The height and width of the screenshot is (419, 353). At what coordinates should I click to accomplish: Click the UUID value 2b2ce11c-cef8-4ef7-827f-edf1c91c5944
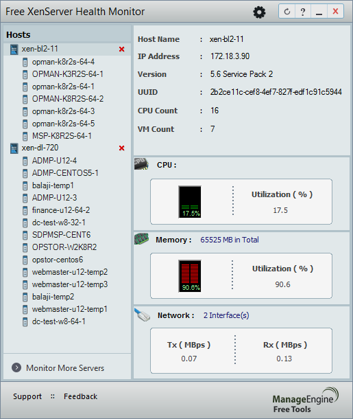[276, 92]
